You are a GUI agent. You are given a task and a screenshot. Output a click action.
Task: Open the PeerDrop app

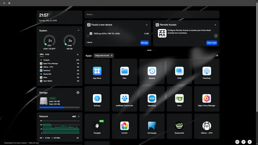click(207, 71)
